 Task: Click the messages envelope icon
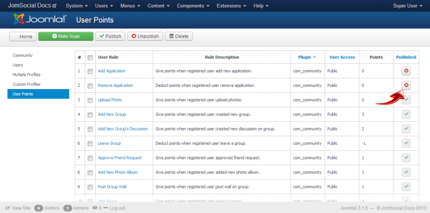click(x=95, y=208)
